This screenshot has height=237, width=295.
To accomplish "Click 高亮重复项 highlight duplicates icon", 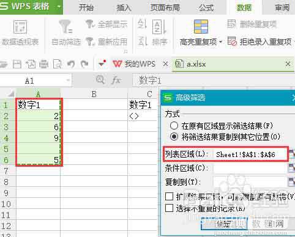I will coord(201,26).
